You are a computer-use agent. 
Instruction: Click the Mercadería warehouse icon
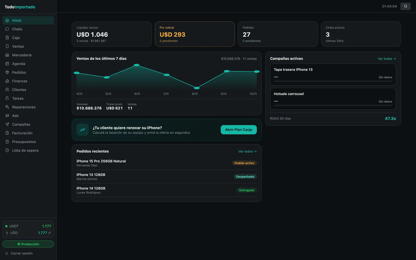(7, 55)
